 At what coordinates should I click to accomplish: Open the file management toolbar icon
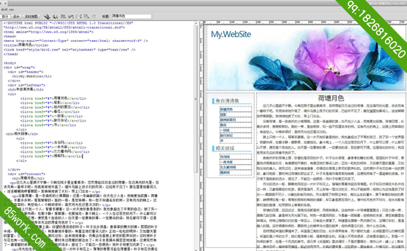click(63, 17)
